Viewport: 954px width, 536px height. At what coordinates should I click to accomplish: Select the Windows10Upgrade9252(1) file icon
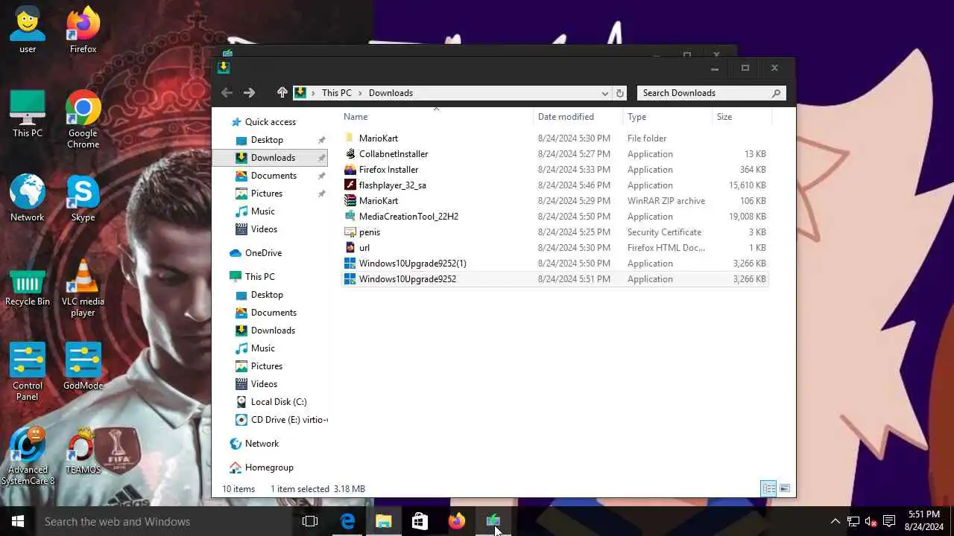(350, 264)
